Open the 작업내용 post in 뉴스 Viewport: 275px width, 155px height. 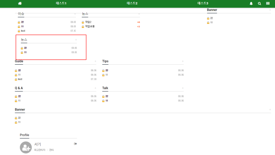point(90,26)
